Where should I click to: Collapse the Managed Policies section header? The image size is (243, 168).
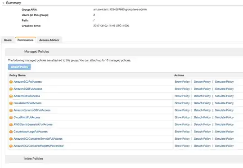124,52
